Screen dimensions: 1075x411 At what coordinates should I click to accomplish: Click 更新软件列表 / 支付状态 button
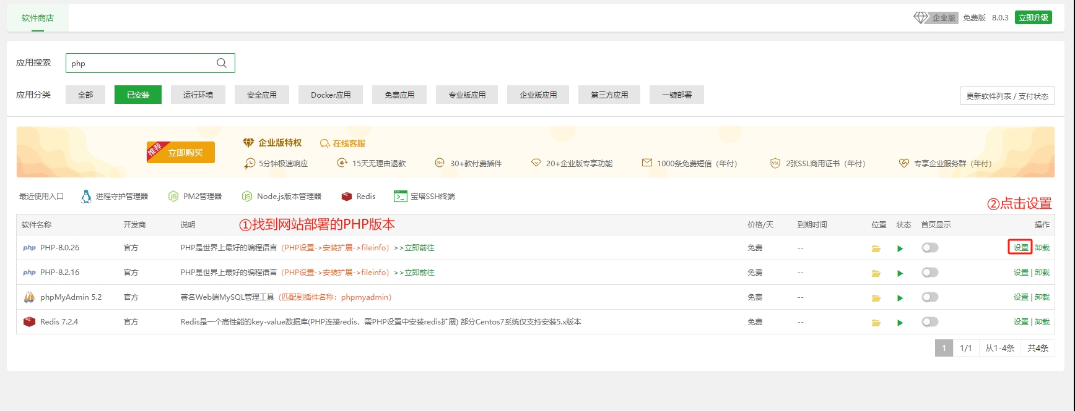point(1007,96)
